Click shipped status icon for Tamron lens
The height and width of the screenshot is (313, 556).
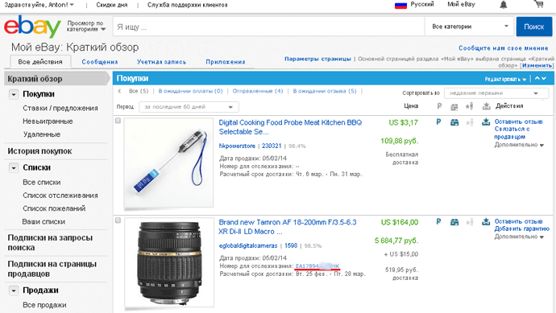(454, 222)
